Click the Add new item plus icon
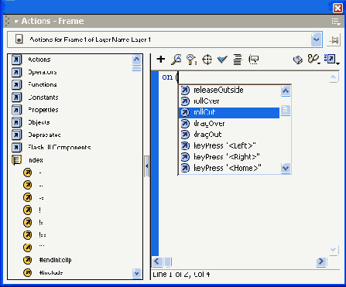This screenshot has width=346, height=287. click(x=161, y=59)
